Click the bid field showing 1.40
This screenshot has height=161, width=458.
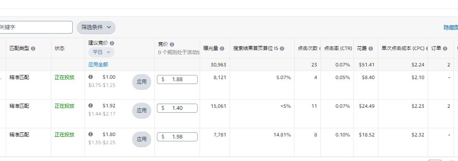(x=177, y=108)
